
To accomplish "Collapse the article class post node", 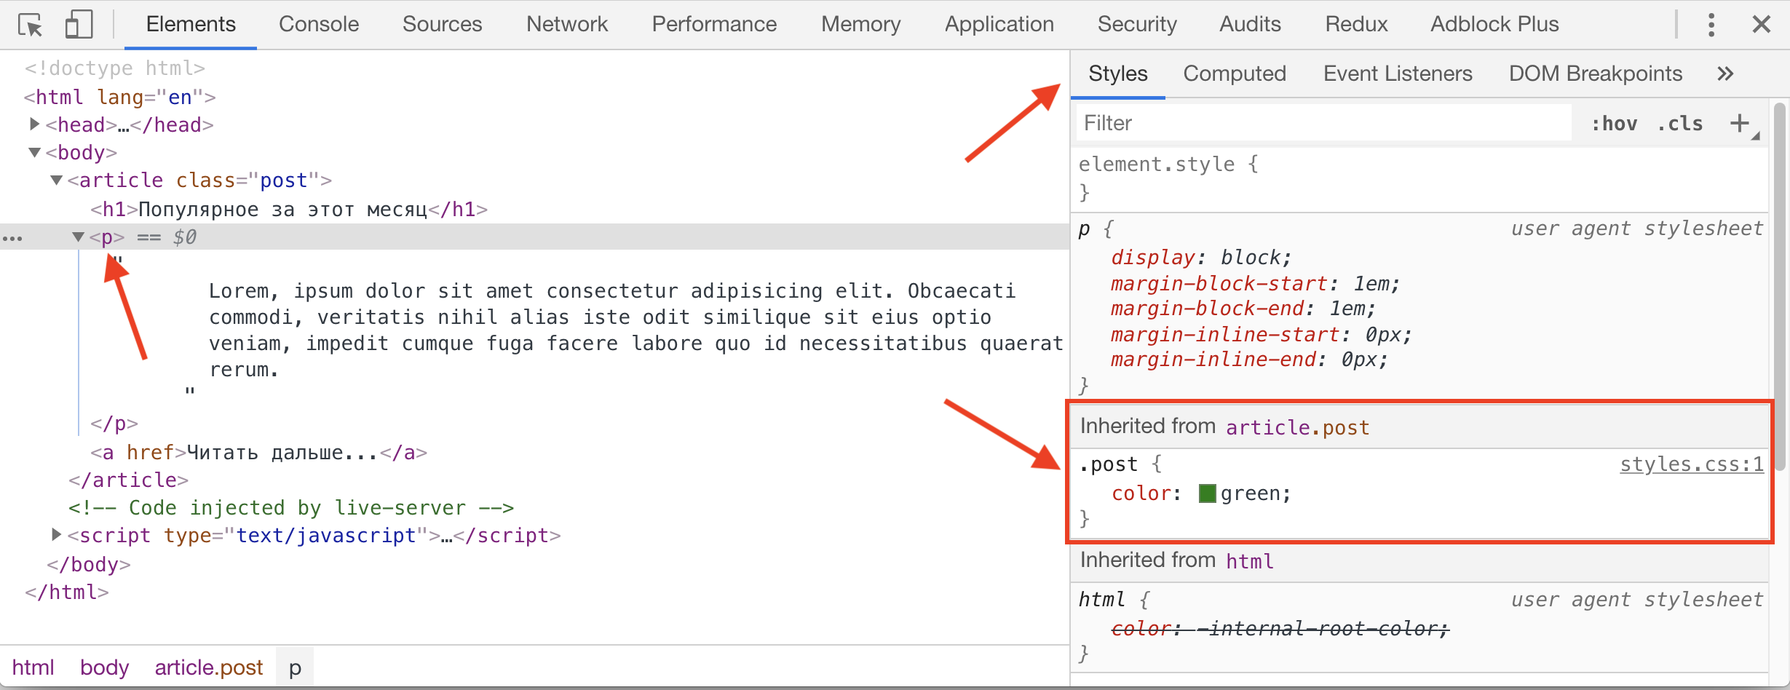I will coord(56,180).
